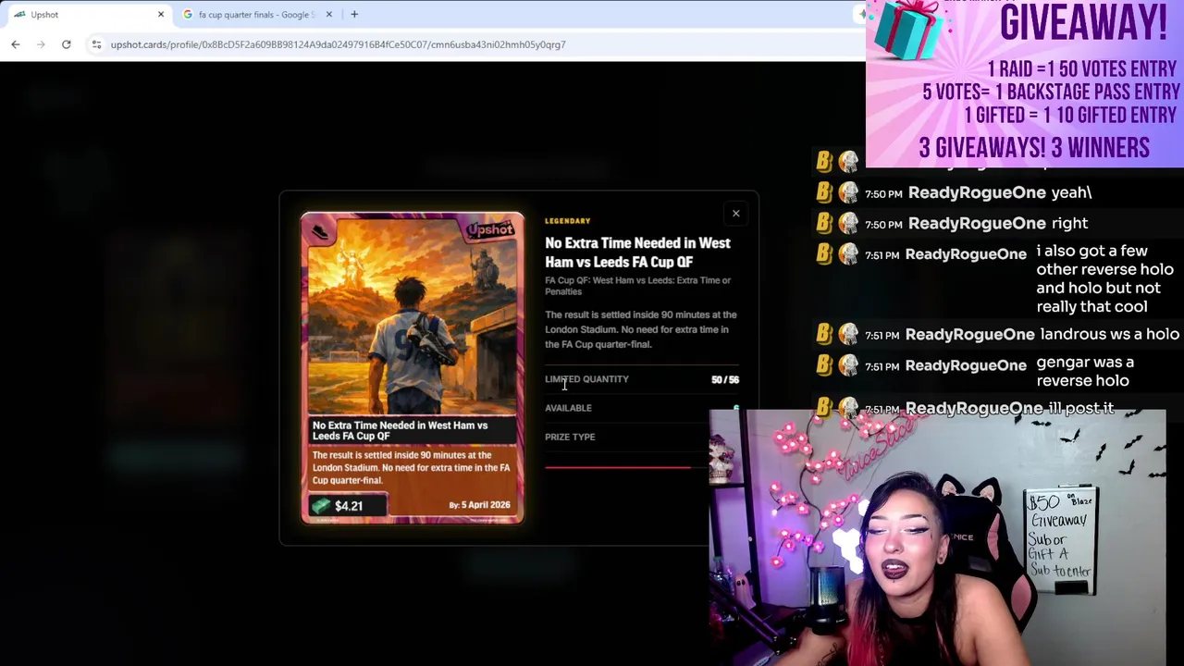Image resolution: width=1184 pixels, height=666 pixels.
Task: Click the 7:50 PM timestamp by 'right' message
Action: point(883,224)
